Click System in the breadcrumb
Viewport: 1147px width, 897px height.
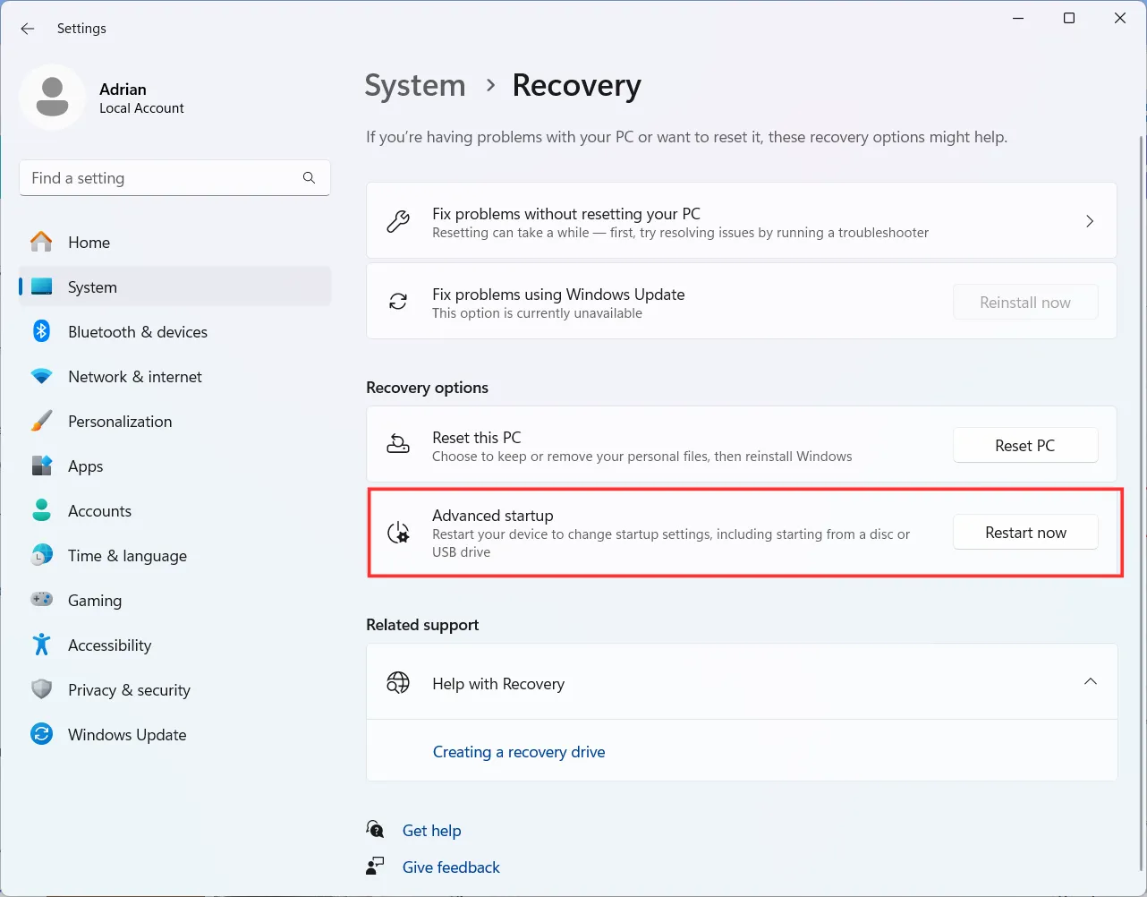415,85
